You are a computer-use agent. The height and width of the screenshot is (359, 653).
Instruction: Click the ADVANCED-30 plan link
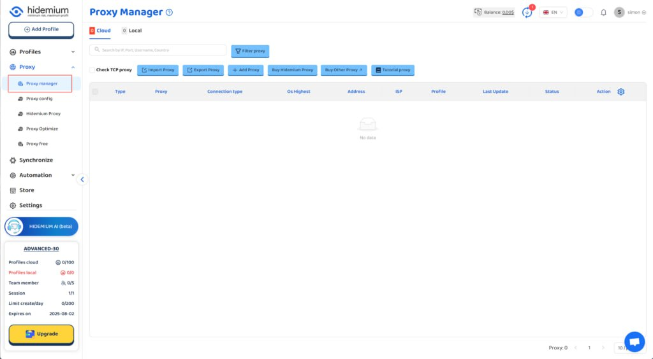(41, 248)
